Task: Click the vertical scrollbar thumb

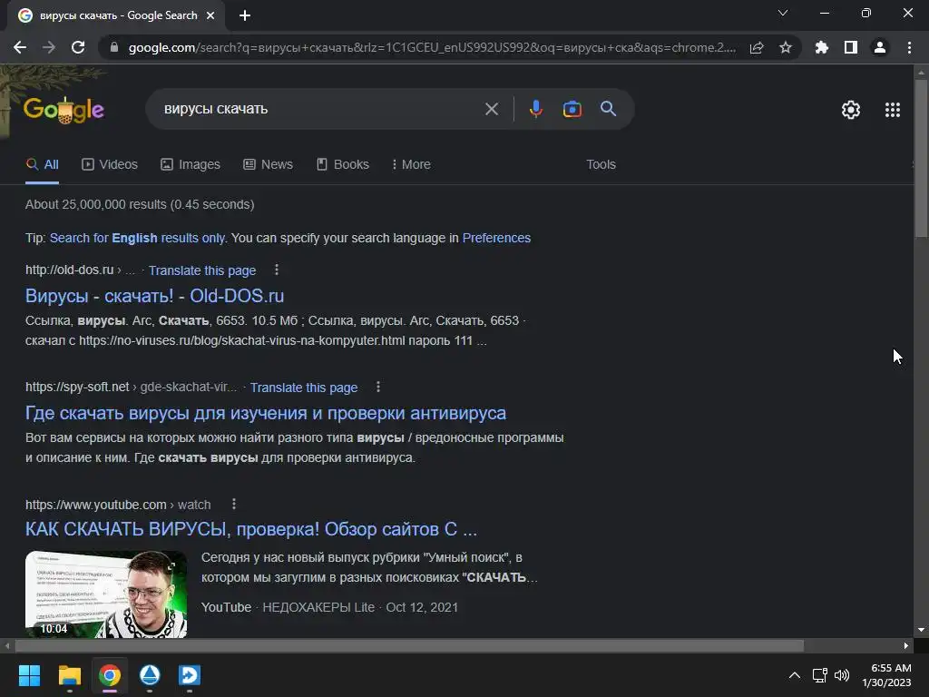Action: 921,158
